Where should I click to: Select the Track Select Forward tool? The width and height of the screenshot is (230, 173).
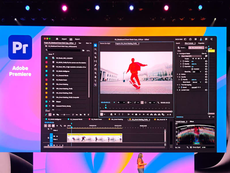(95, 49)
